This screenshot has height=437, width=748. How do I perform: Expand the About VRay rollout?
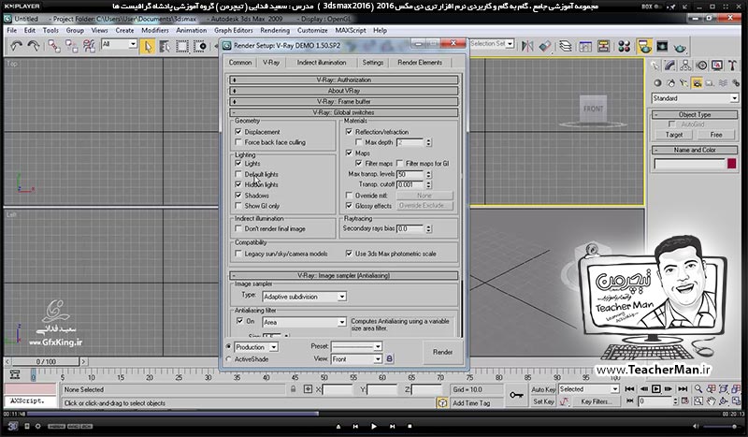(344, 90)
